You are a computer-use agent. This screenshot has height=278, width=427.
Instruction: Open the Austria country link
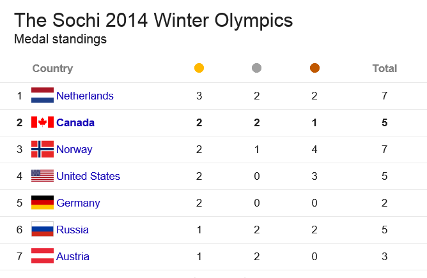(73, 256)
